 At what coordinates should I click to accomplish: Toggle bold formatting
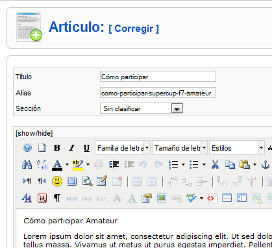pos(57,148)
